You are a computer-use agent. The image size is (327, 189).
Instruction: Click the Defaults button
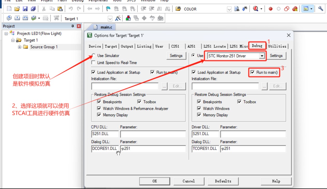[x=223, y=181]
